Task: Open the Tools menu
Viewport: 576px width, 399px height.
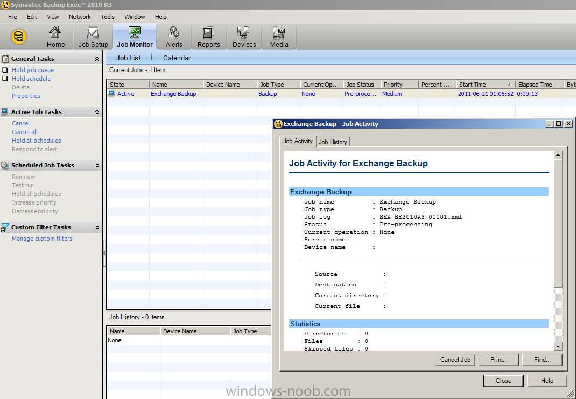Action: [108, 17]
